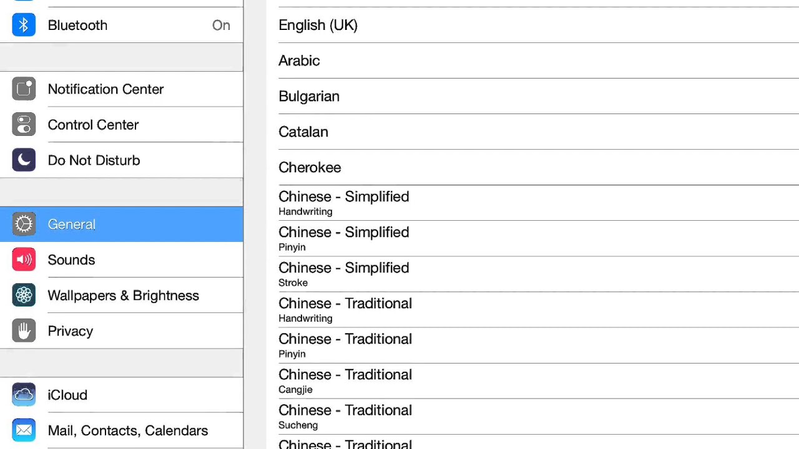Choose Arabic keyboard
This screenshot has width=799, height=449.
coord(532,60)
